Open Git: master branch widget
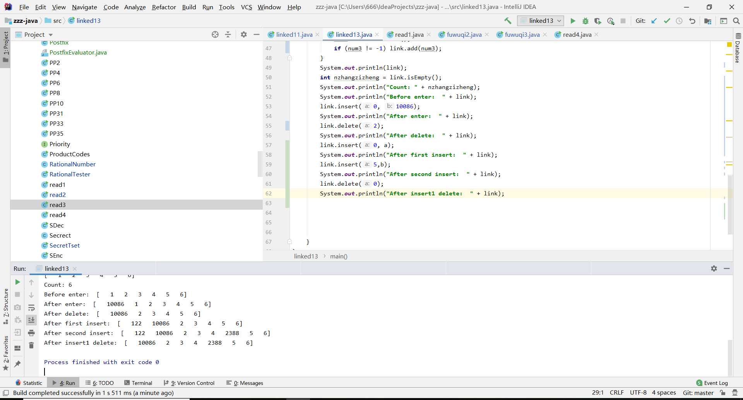 pyautogui.click(x=698, y=393)
